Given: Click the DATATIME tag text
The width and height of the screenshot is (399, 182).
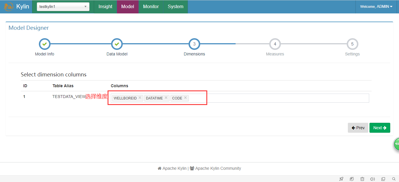Looking at the screenshot, I should tap(154, 98).
